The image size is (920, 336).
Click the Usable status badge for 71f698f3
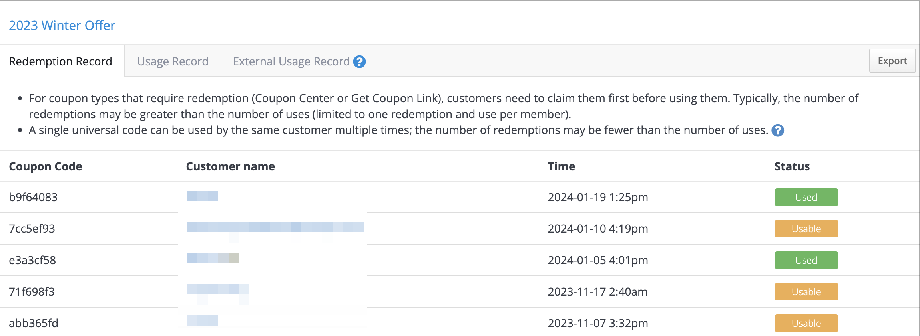(x=806, y=292)
